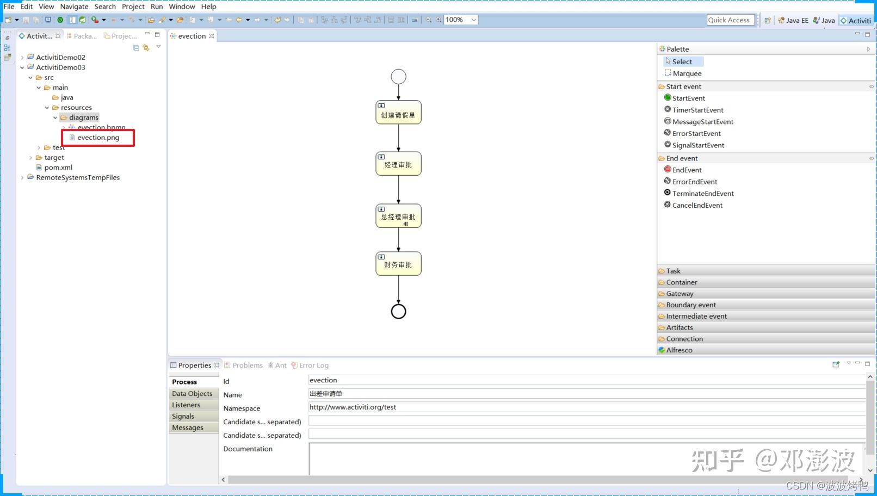Pick the CancelEndEvent palette item
This screenshot has height=496, width=877.
693,205
